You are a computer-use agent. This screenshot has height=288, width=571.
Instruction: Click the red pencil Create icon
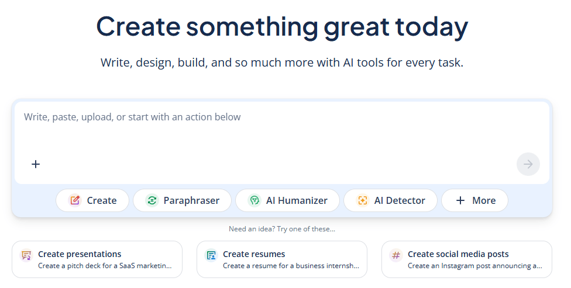(x=75, y=200)
